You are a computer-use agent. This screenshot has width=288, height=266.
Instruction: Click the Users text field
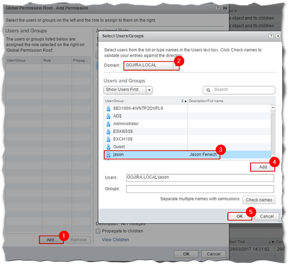click(x=200, y=178)
